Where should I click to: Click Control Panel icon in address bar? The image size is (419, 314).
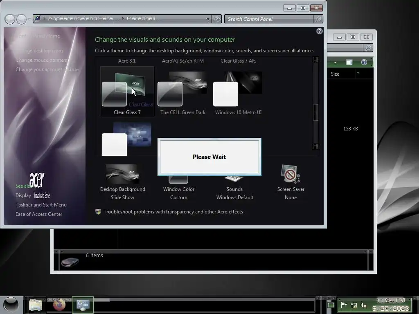(x=37, y=18)
